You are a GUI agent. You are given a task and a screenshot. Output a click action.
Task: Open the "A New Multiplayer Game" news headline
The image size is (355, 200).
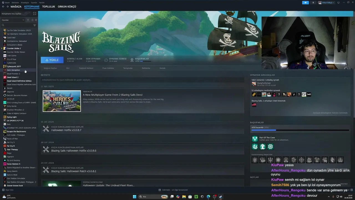coord(113,95)
